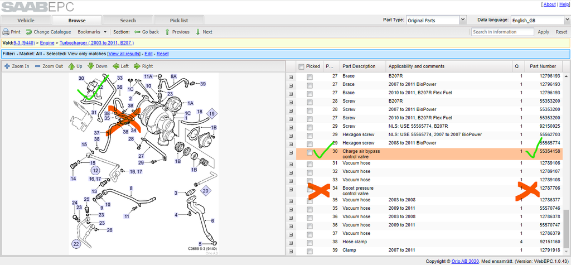Jump to Previous section
Viewport: 571px width, 265px height.
pos(177,32)
